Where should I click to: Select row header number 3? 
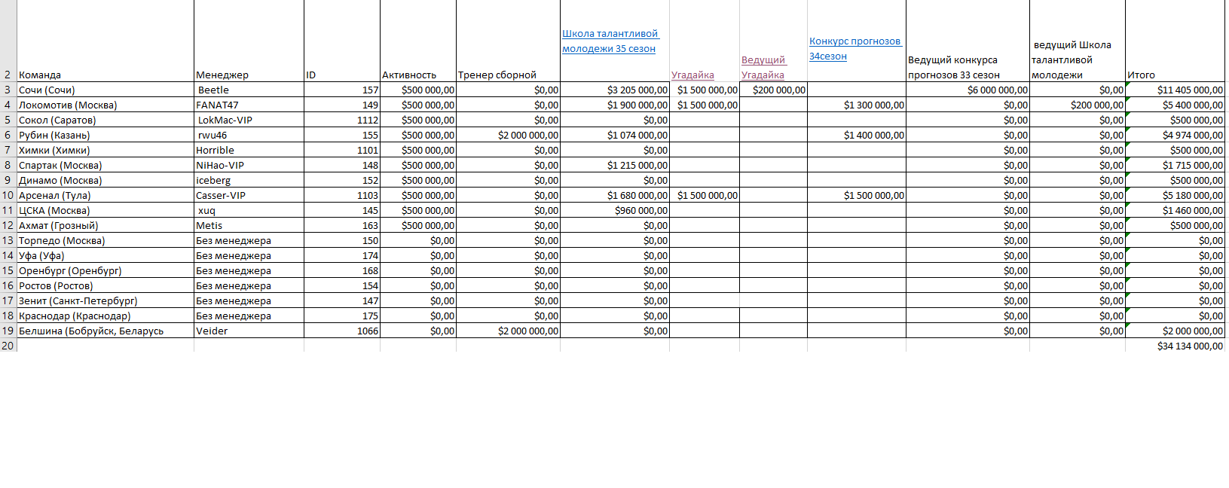8,90
